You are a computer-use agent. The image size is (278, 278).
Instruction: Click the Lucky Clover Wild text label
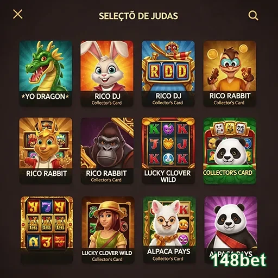(x=167, y=176)
